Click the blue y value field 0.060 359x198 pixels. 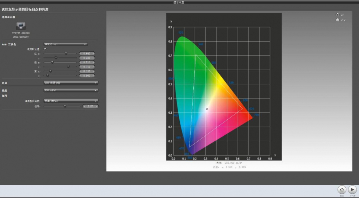tap(87, 76)
